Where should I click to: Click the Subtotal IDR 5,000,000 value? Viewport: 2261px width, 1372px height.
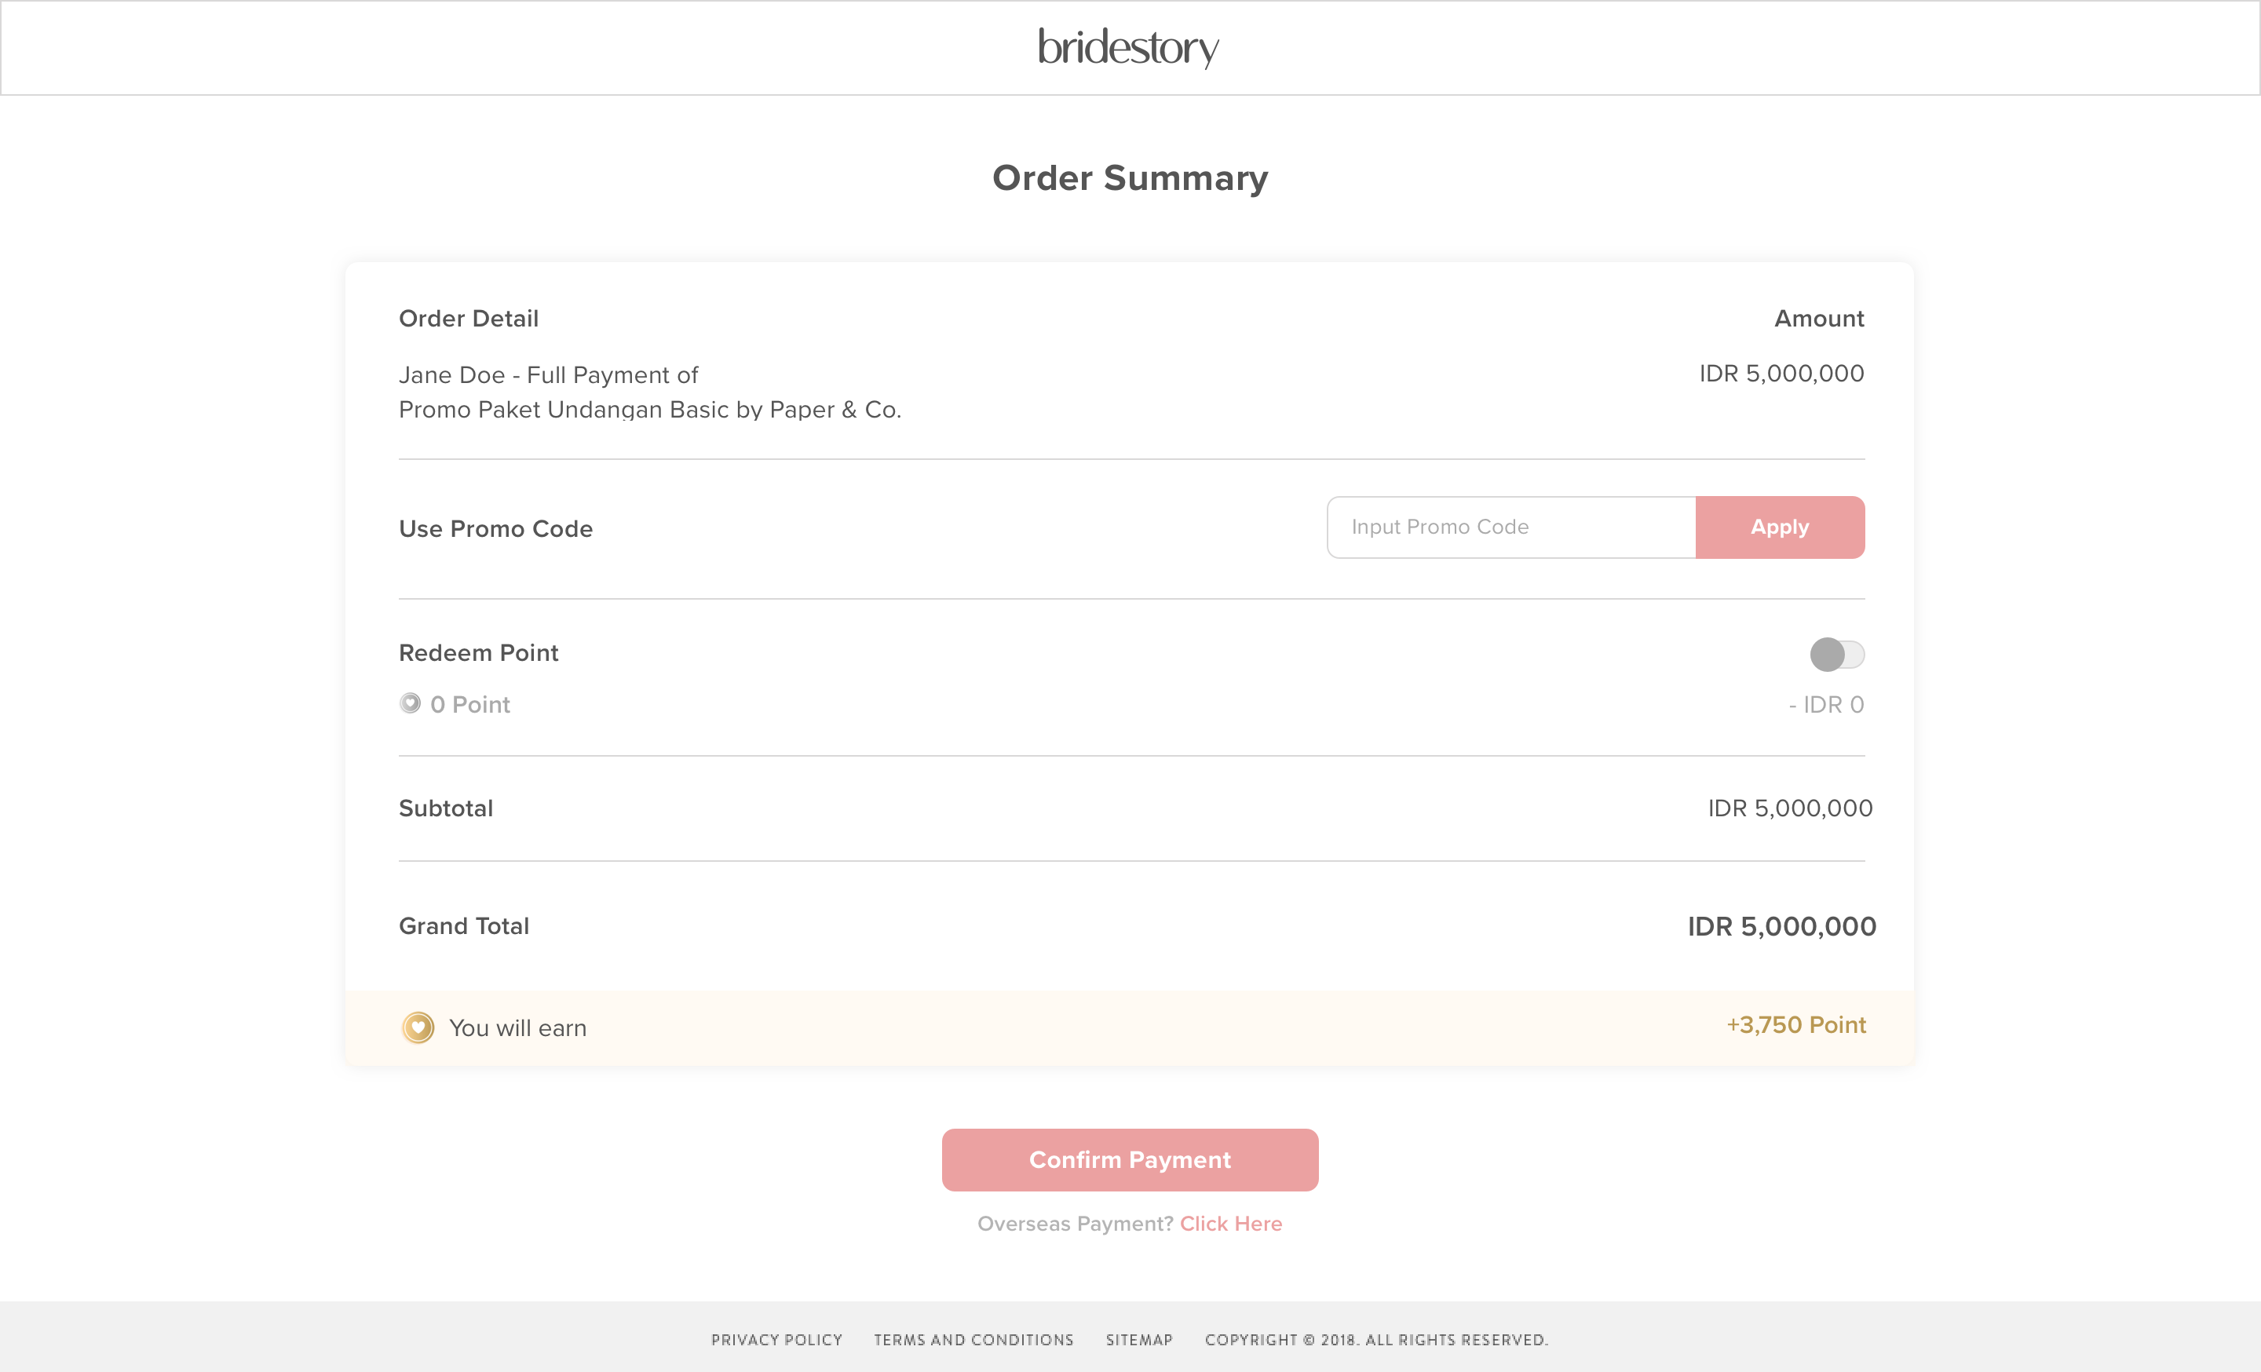coord(1789,808)
